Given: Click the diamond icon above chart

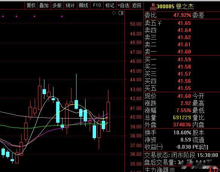Looking at the screenshot, I should tap(114, 13).
